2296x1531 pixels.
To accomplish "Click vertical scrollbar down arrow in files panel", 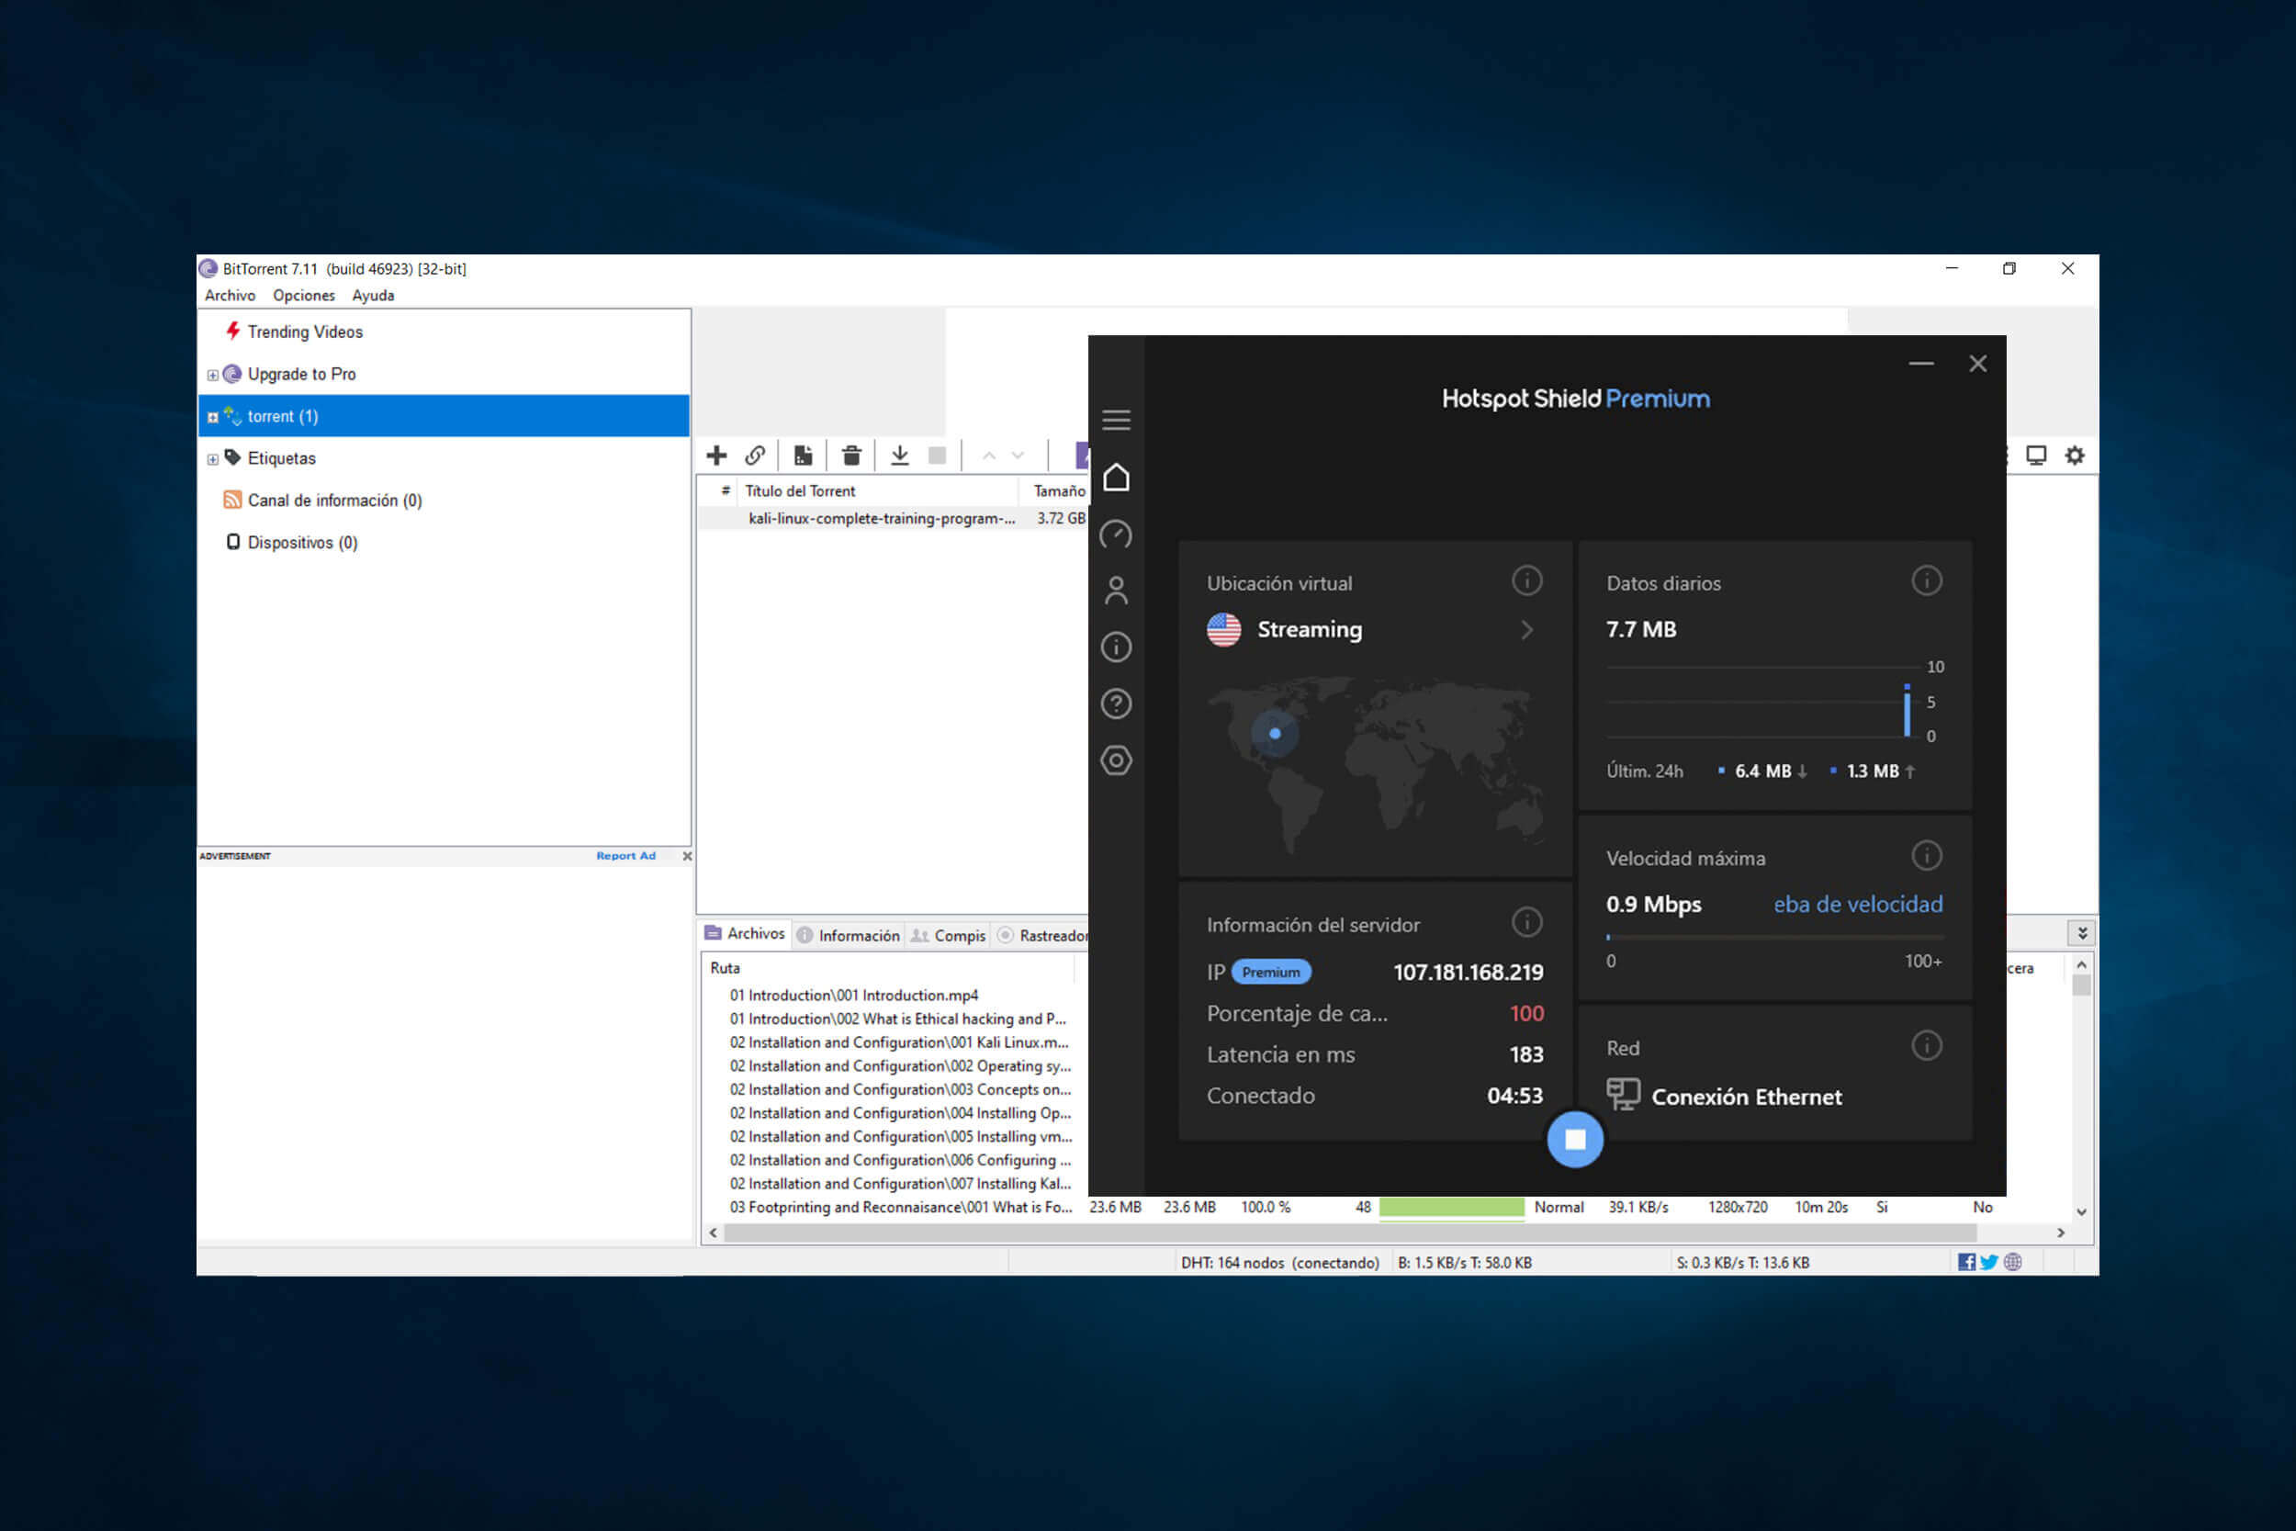I will pyautogui.click(x=2081, y=1210).
